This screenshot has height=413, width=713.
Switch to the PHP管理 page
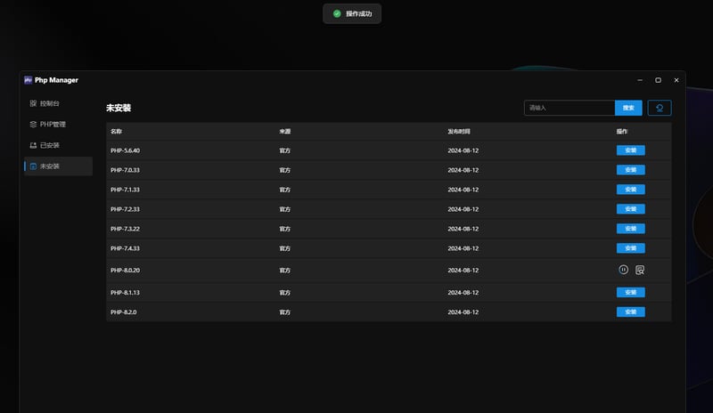coord(53,125)
